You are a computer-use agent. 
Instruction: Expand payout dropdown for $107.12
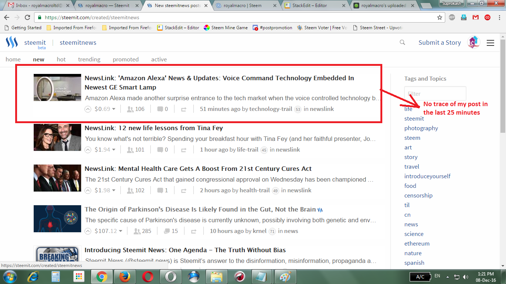coord(120,231)
